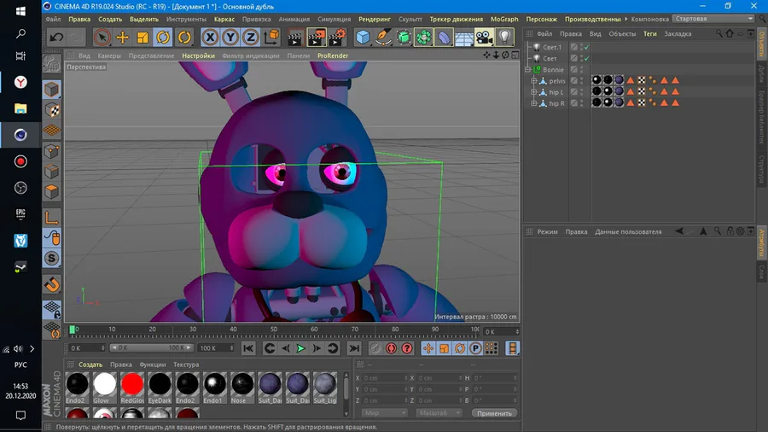Click the Deformer bend icon
The width and height of the screenshot is (768, 432).
click(x=444, y=38)
